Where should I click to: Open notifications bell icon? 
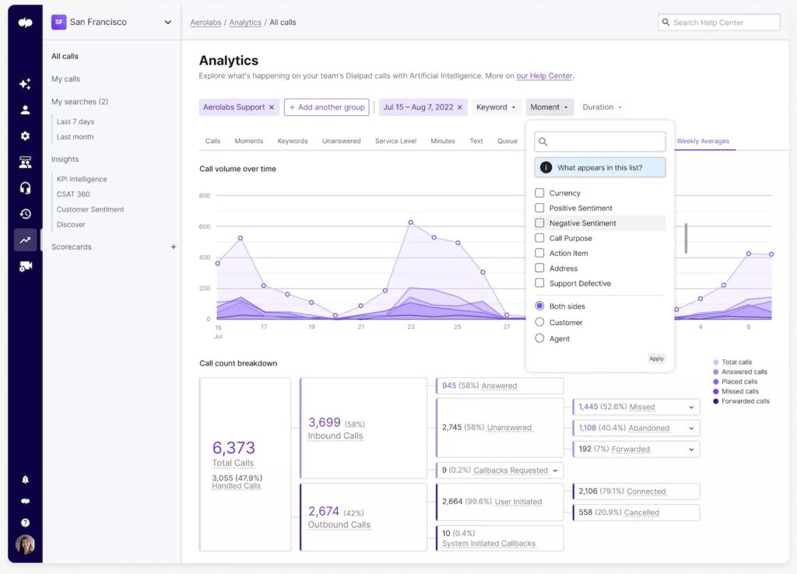(25, 479)
